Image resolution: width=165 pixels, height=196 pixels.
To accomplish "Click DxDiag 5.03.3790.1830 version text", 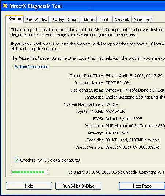I will 102,172.
